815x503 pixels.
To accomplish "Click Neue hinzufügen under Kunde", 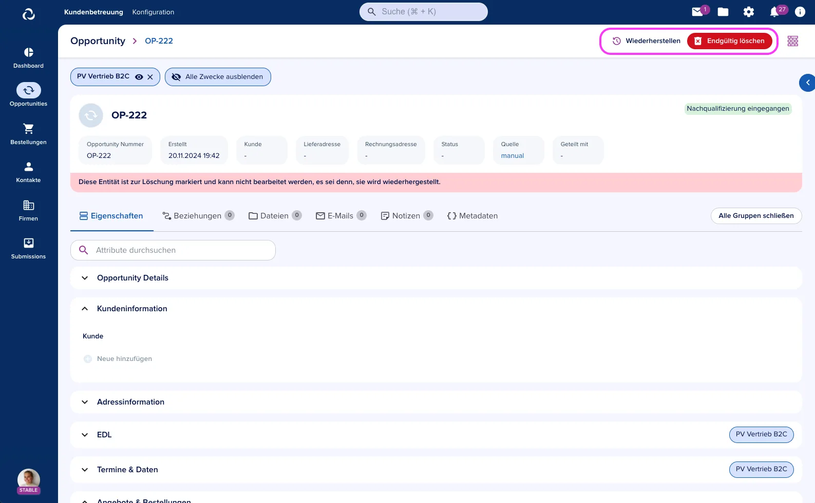I will click(x=118, y=359).
